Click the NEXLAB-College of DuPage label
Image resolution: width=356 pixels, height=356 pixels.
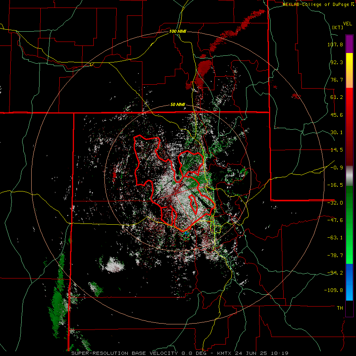click(316, 4)
